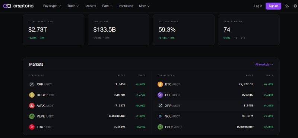This screenshot has width=298, height=138.
Task: Select the 24H Volume $133.5B card
Action: [118, 30]
